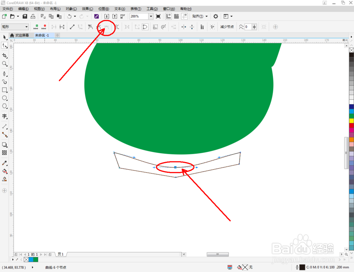Select the Freehand pen tool
Image resolution: width=354 pixels, height=272 pixels.
pos(5,74)
